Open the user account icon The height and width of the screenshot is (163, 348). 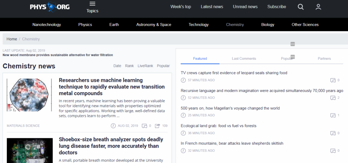[x=318, y=7]
